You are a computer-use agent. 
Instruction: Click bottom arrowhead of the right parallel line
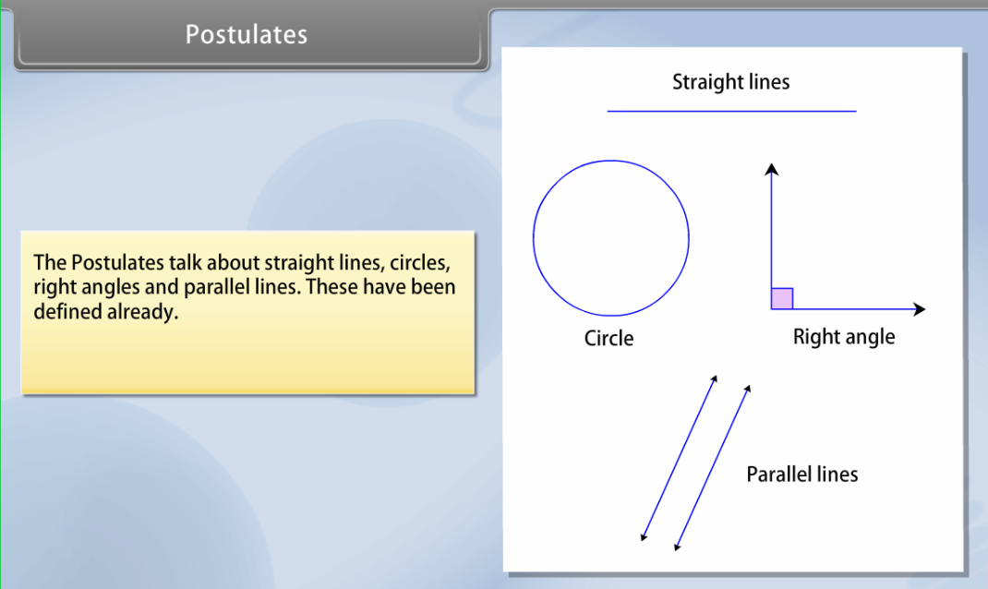[678, 547]
